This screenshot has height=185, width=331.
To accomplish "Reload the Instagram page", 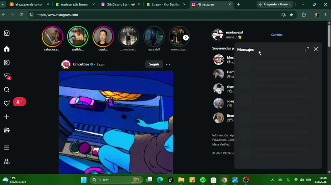I will point(21,15).
